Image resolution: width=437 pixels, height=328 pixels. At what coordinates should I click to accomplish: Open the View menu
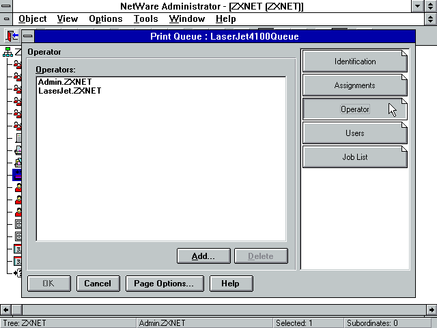(x=67, y=19)
